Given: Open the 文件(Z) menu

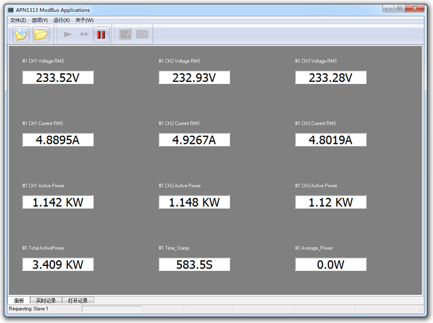Looking at the screenshot, I should tap(18, 20).
